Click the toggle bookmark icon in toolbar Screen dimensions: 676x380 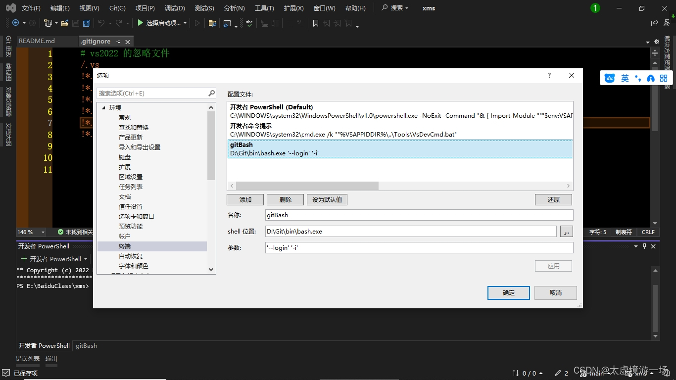(315, 23)
